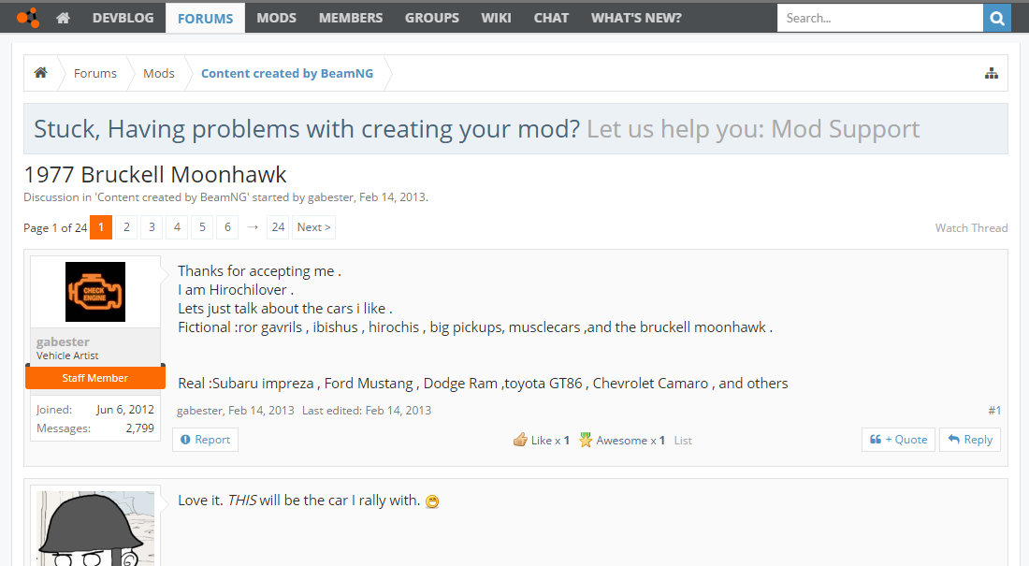
Task: Click gabester's check engine avatar
Action: coord(95,292)
